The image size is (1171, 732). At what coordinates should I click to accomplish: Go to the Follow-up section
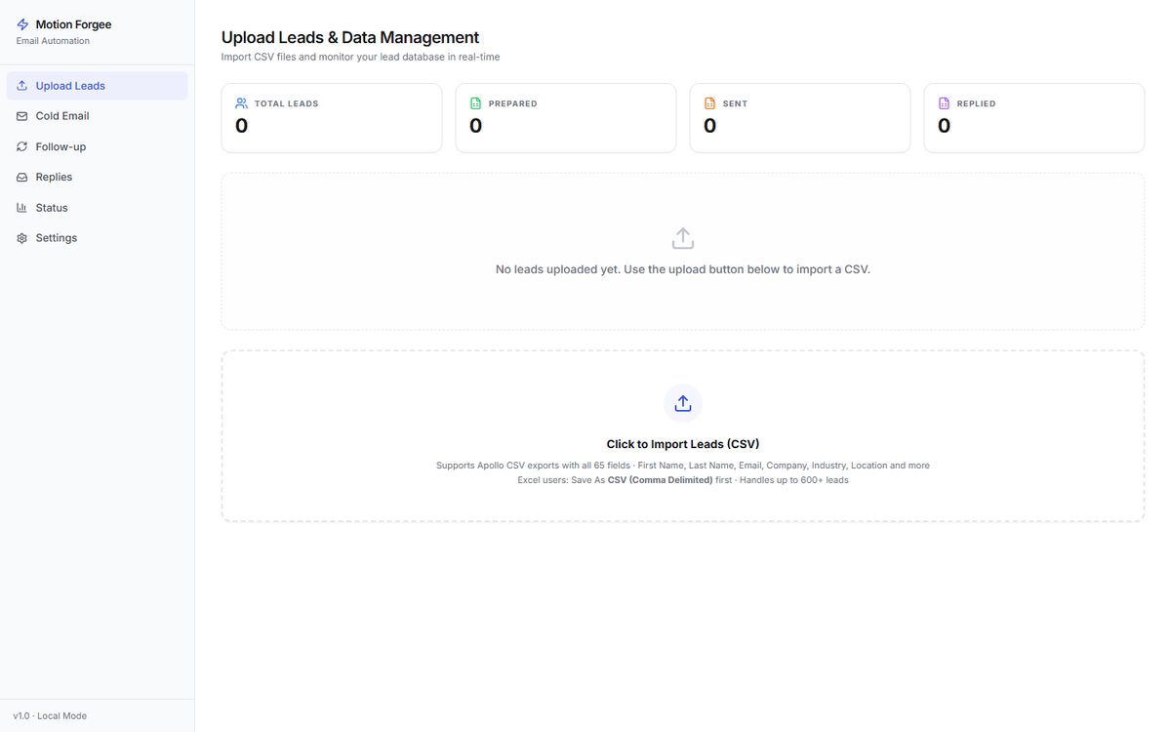point(98,146)
